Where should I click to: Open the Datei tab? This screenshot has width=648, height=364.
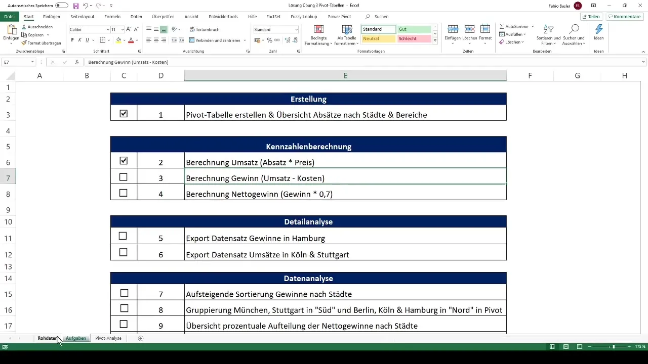click(x=9, y=17)
